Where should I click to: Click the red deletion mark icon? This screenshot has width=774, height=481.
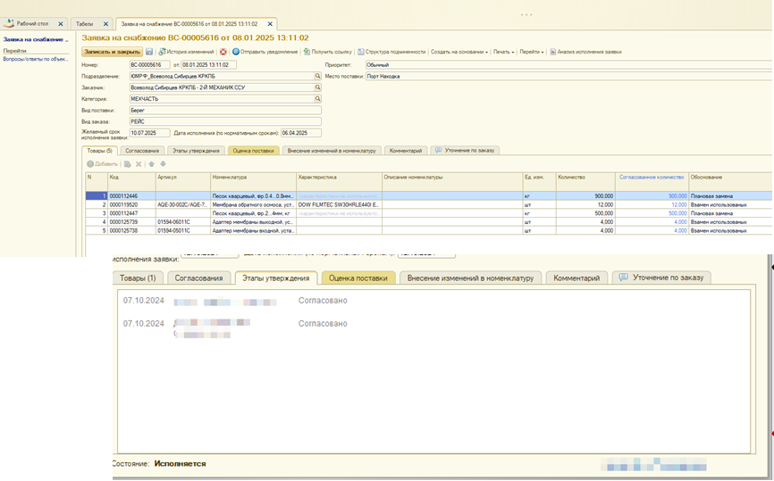(223, 52)
